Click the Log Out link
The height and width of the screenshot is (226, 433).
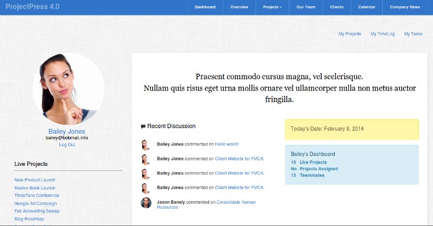click(x=67, y=144)
